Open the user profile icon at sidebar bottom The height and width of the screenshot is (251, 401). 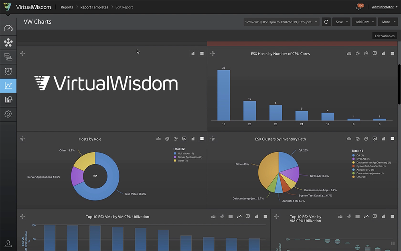click(8, 244)
